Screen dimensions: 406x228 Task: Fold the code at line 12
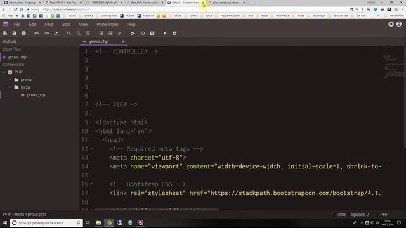[92, 149]
